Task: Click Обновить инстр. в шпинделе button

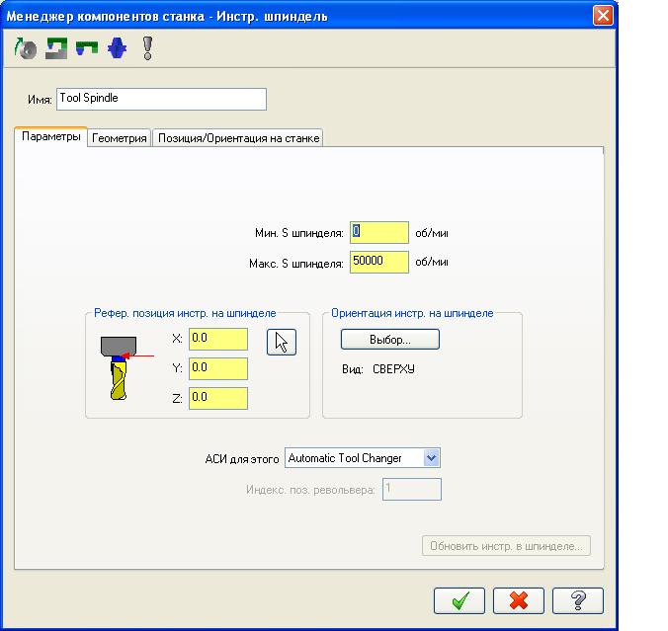Action: [x=506, y=546]
